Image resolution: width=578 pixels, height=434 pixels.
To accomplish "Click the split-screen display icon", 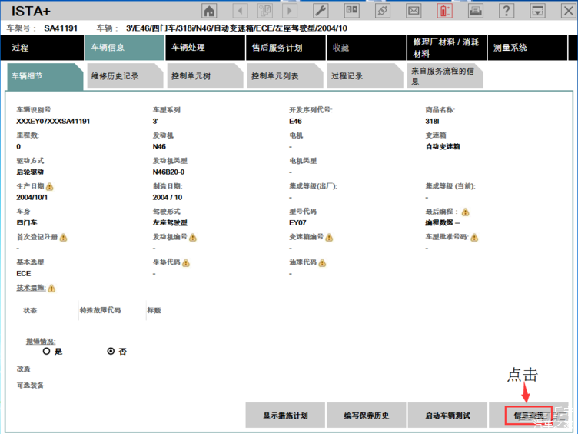I will (x=352, y=11).
